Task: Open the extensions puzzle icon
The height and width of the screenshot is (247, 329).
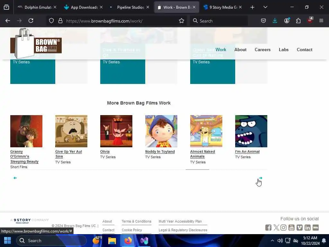Action: click(298, 21)
